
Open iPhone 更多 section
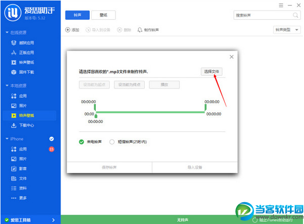19,198
